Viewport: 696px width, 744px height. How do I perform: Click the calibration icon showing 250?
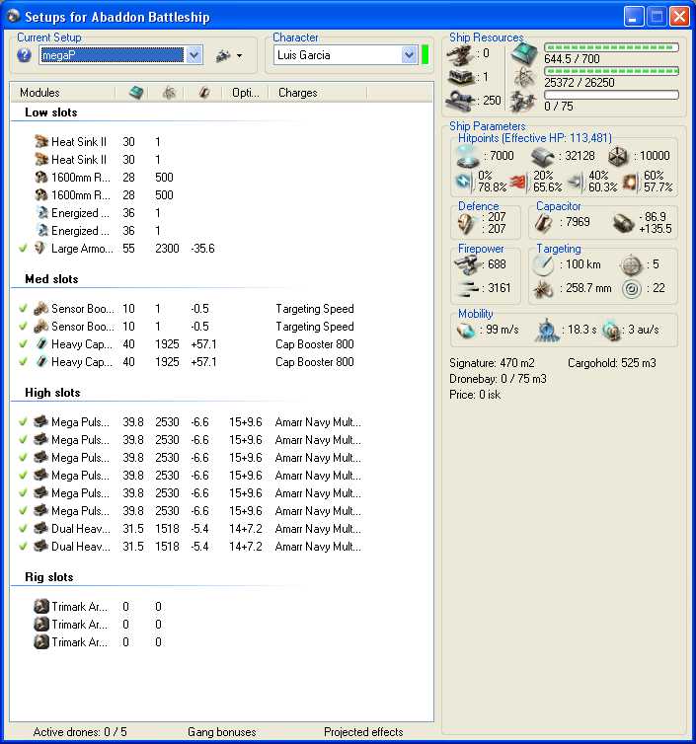tap(460, 100)
